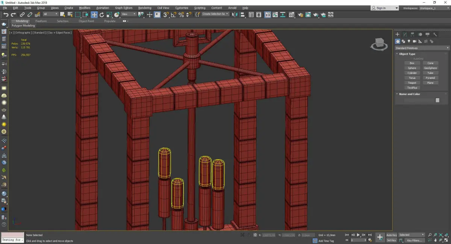
Task: Open the Standard Primitives dropdown
Action: pos(422,48)
